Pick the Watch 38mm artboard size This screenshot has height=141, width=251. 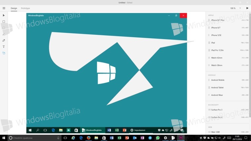228,65
